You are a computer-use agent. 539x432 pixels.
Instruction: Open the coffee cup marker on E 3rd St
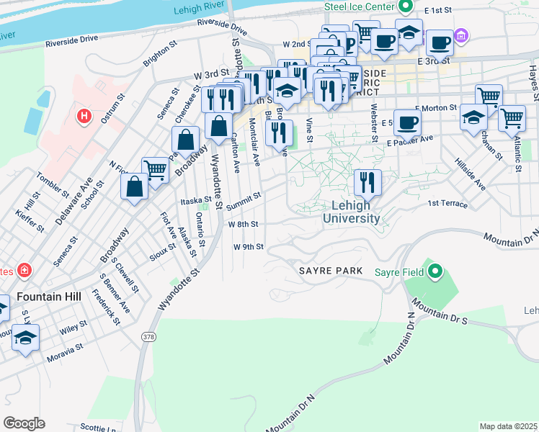(440, 44)
